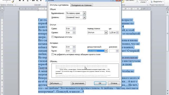Expand the styles gallery arrow
Screen dimensions: 169x95
click(137, 1)
